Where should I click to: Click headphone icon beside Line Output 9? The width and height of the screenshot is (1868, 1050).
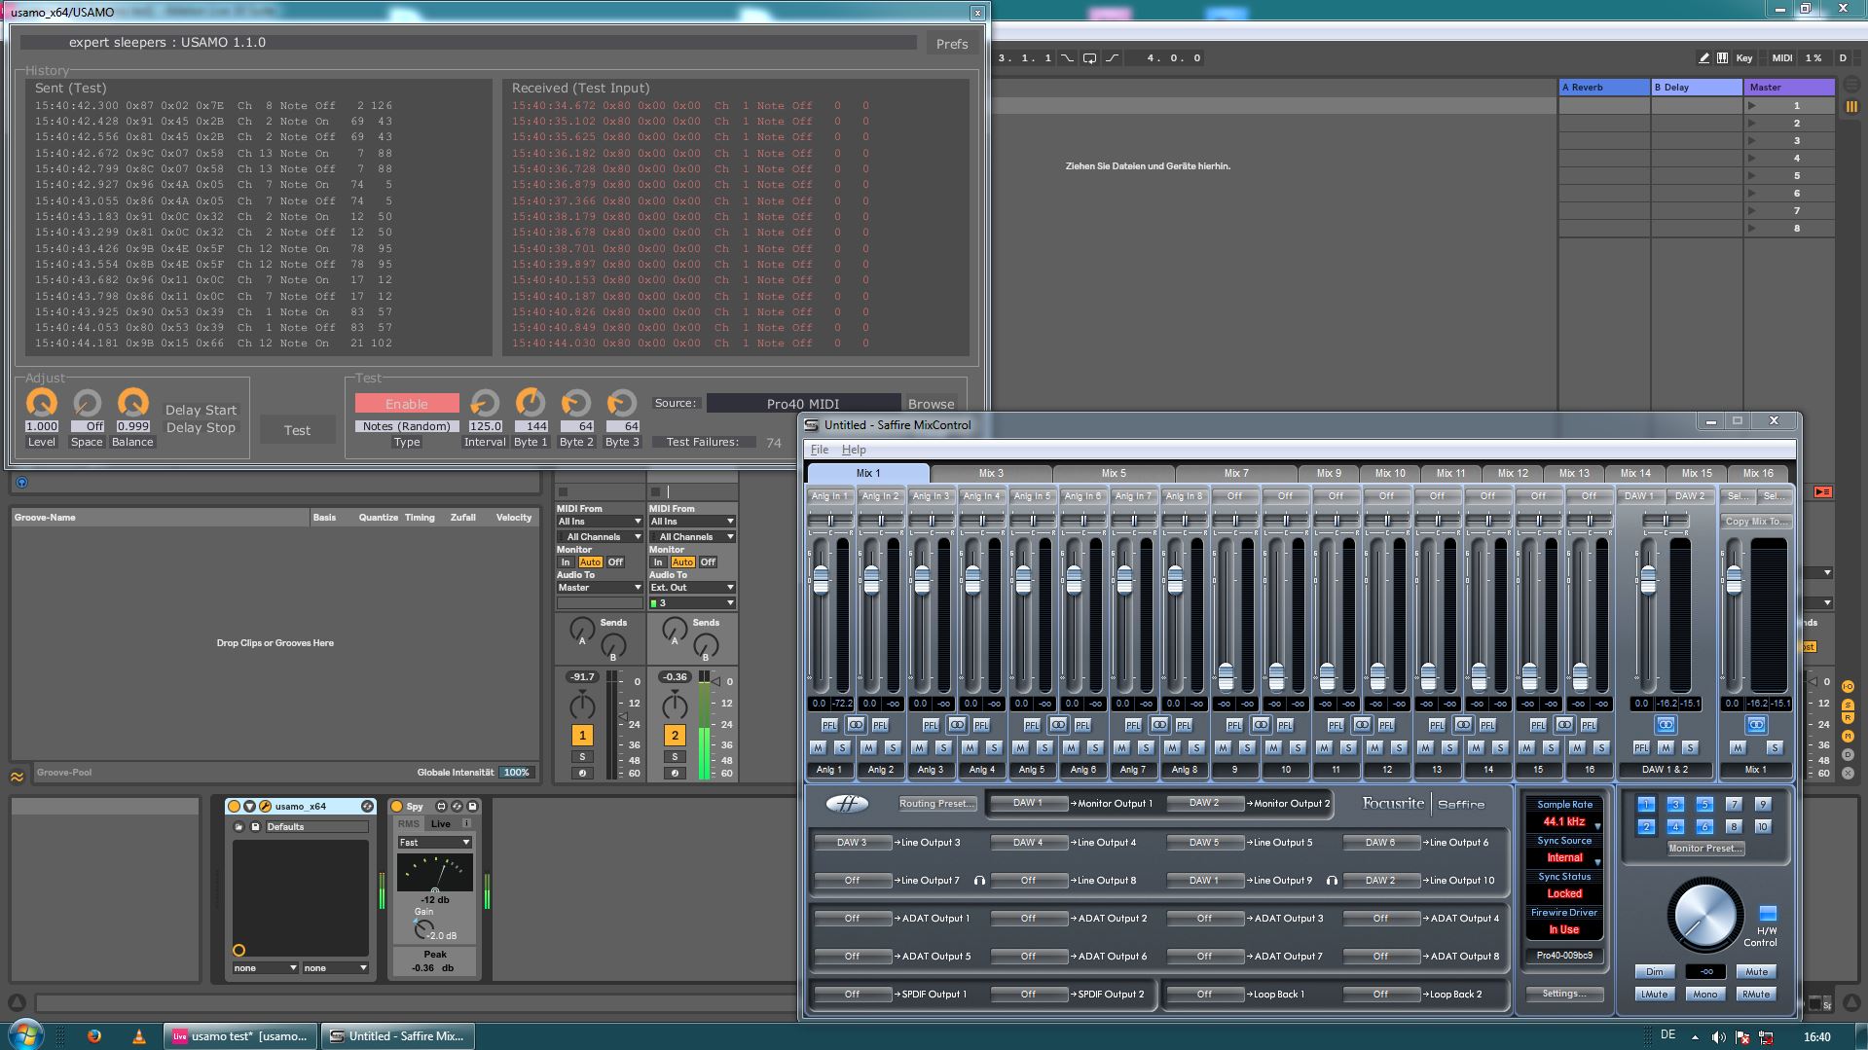coord(1332,881)
